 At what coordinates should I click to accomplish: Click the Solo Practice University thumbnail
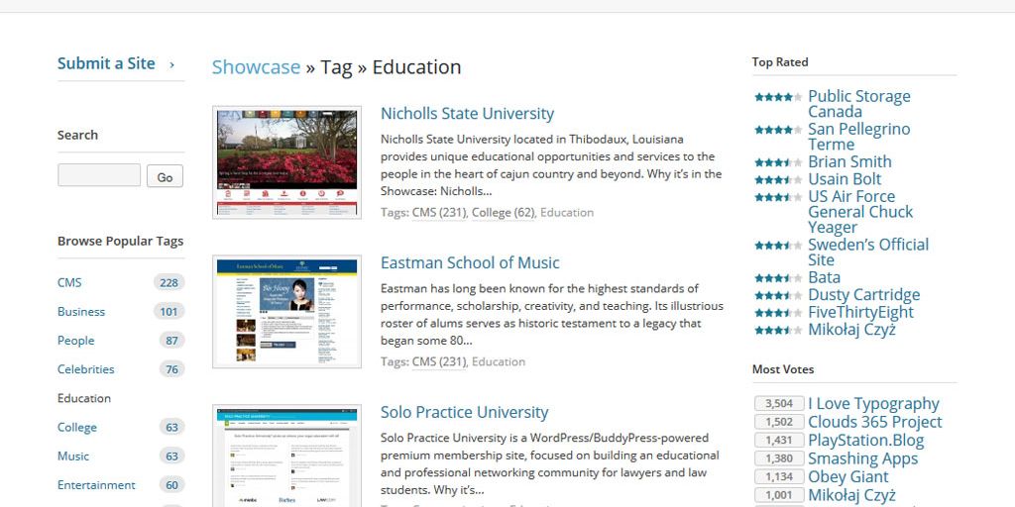(286, 456)
